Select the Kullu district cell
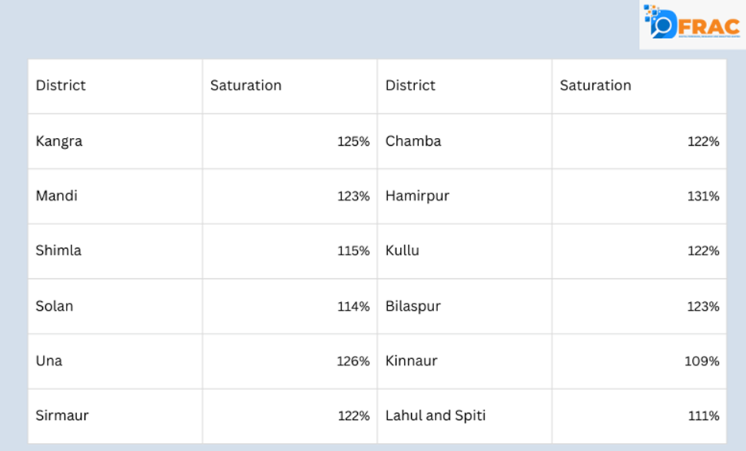Viewport: 746px width, 451px height. [x=402, y=250]
